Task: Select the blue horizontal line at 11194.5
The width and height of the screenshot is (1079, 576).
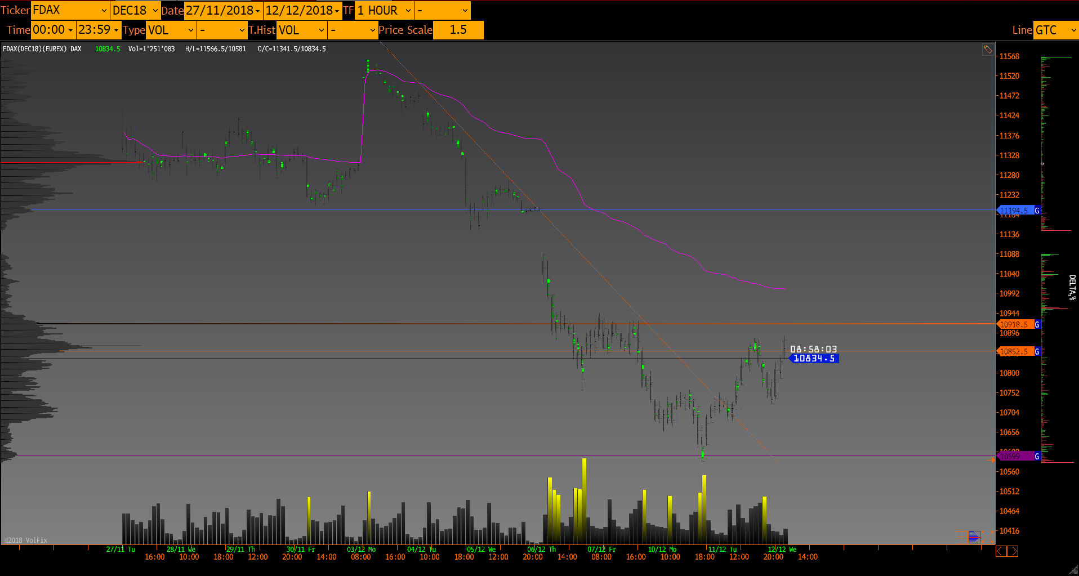Action: coord(338,210)
